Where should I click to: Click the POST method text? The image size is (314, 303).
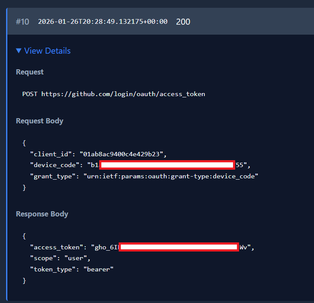click(30, 94)
